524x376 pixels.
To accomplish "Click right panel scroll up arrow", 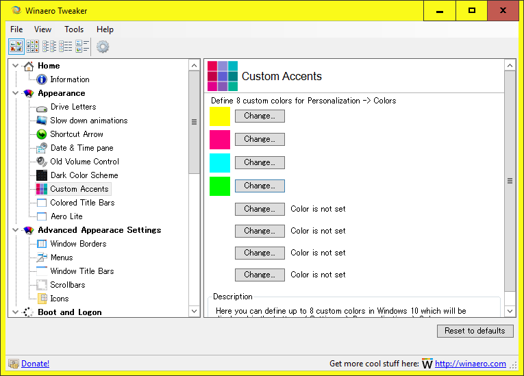I will pos(510,66).
